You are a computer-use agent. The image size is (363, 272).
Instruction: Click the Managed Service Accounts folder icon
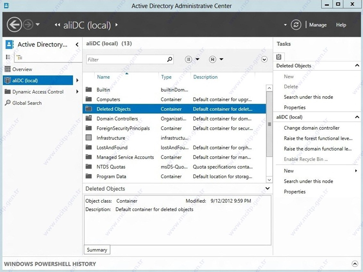click(x=89, y=157)
